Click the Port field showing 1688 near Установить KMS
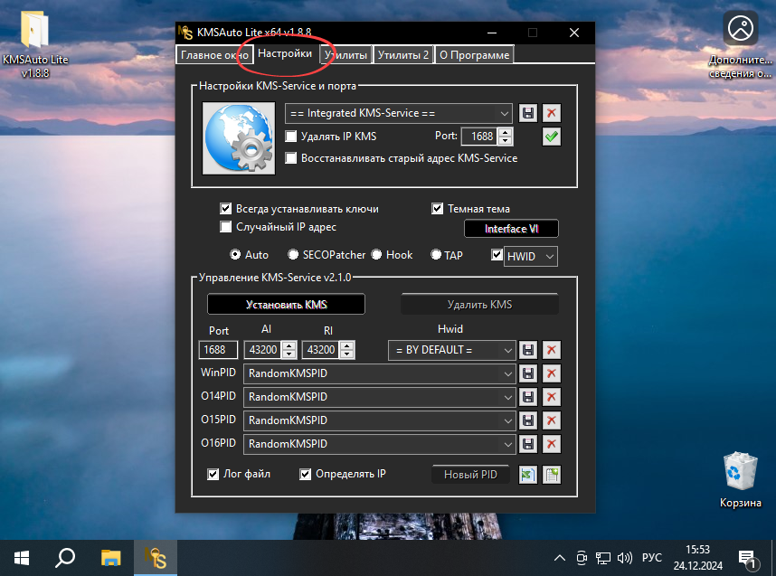 (218, 350)
